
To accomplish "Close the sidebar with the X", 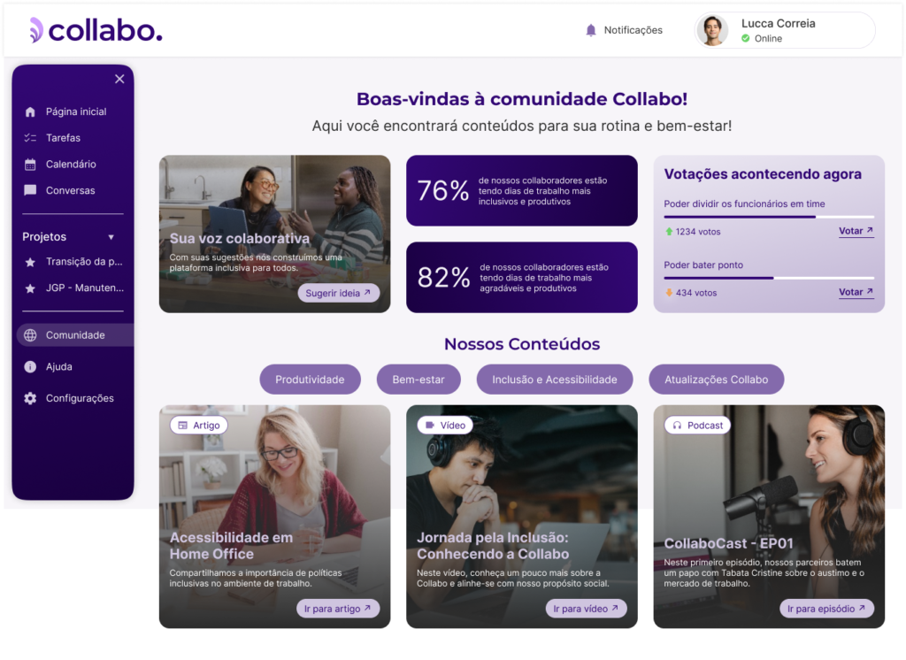I will click(x=119, y=79).
